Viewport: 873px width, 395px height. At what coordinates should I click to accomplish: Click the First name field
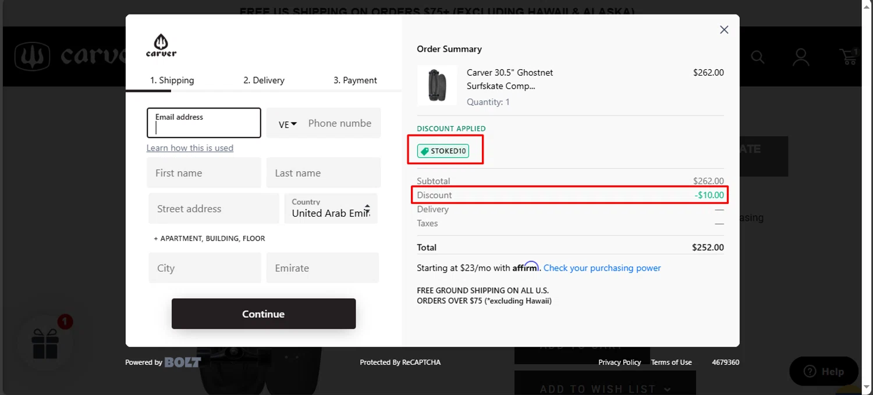point(204,173)
